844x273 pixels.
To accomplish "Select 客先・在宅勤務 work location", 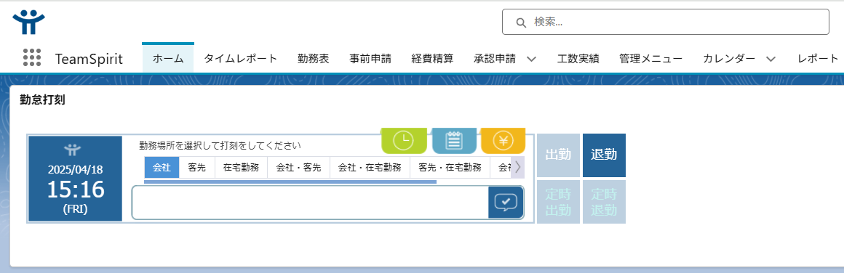I will (x=450, y=168).
